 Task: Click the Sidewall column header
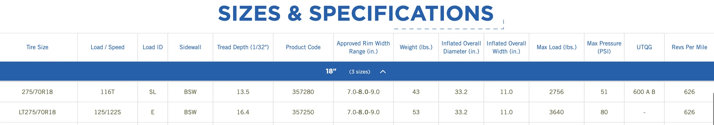(190, 47)
